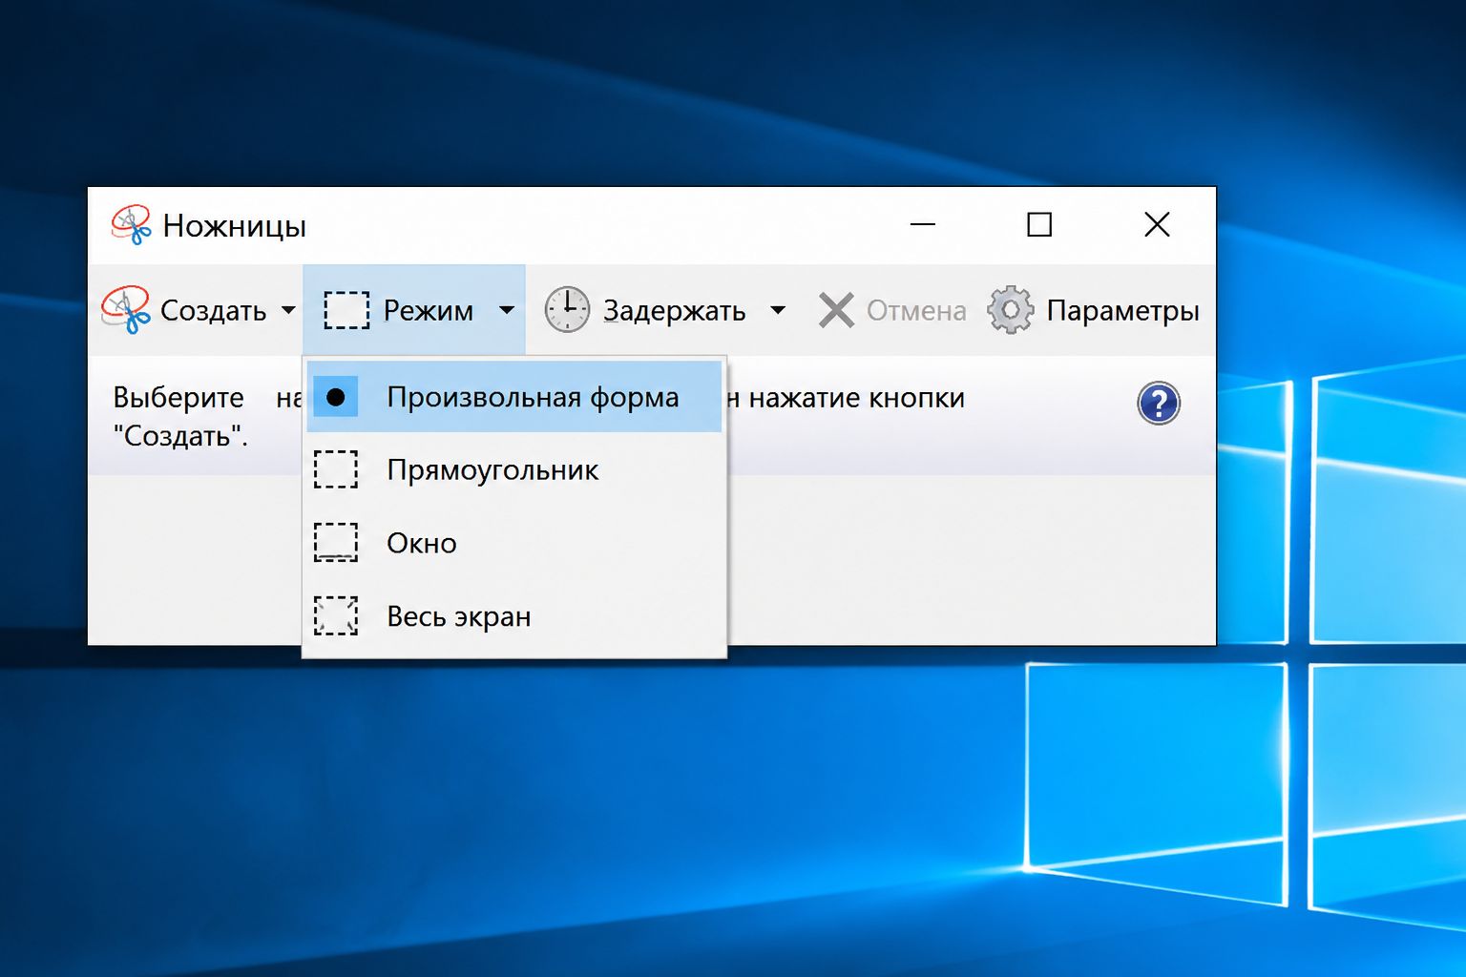Image resolution: width=1466 pixels, height=977 pixels.
Task: Select the Произвольная форма radio bullet
Action: (x=335, y=397)
